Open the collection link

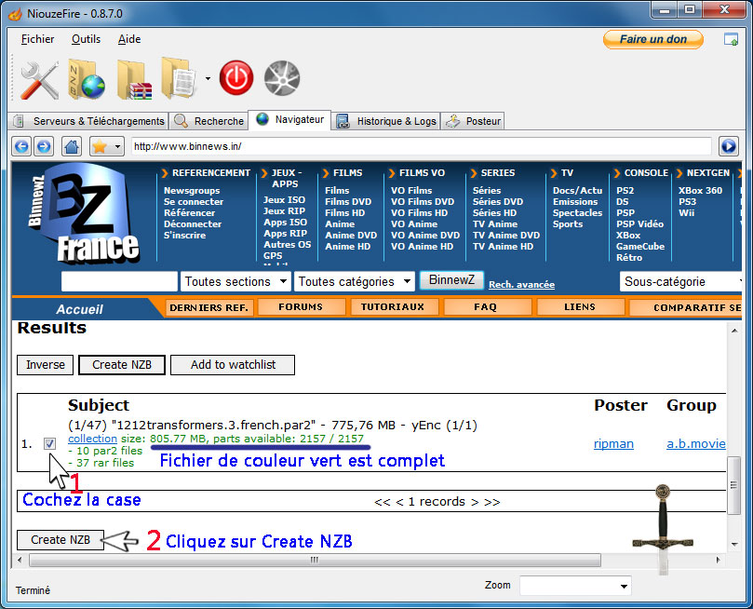92,439
